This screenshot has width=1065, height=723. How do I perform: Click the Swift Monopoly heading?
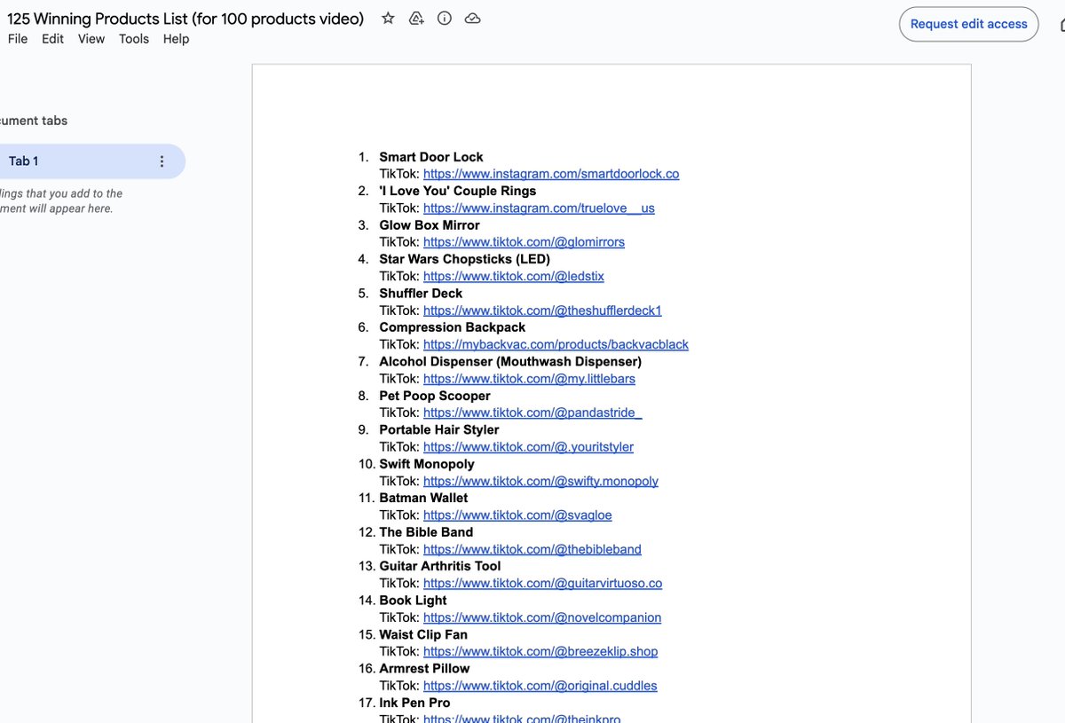[427, 464]
